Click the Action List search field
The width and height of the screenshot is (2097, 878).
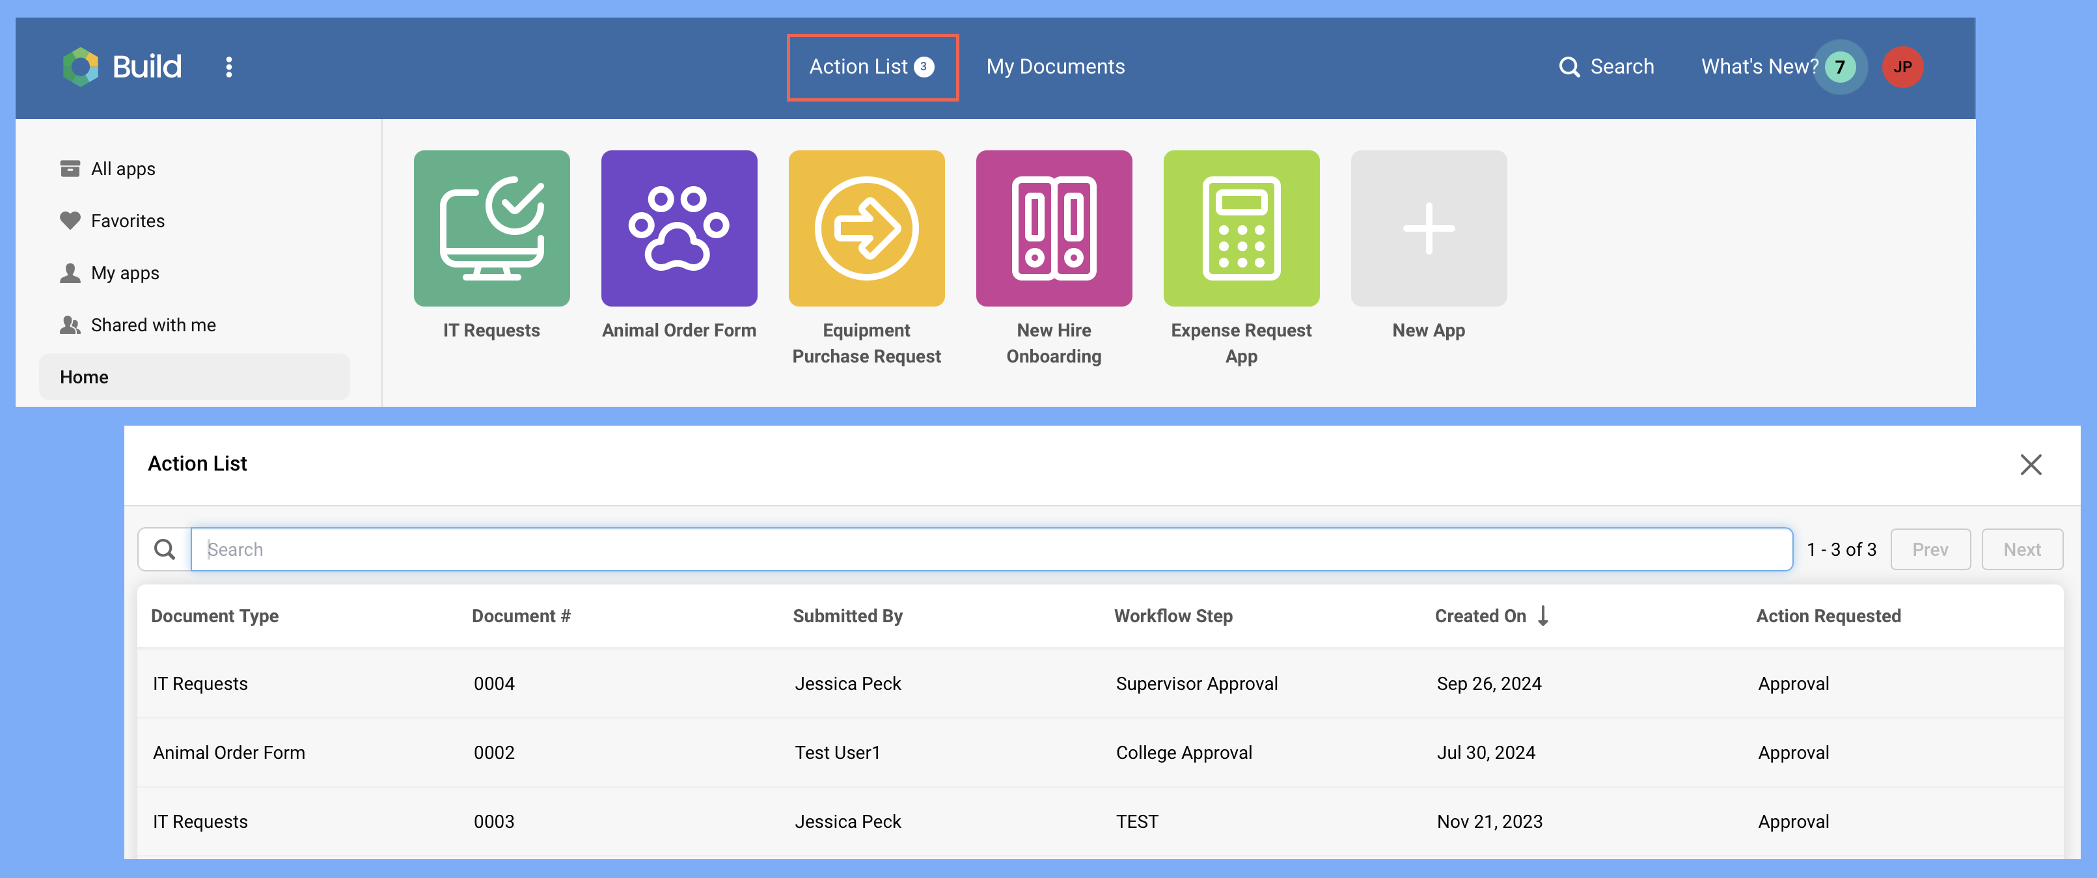coord(991,549)
